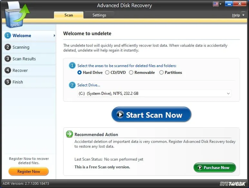249x188 pixels.
Task: Click the Welcome to undelete heading
Action: click(x=87, y=34)
